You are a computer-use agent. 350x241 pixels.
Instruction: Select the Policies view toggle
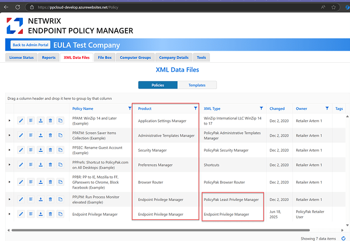(x=158, y=85)
